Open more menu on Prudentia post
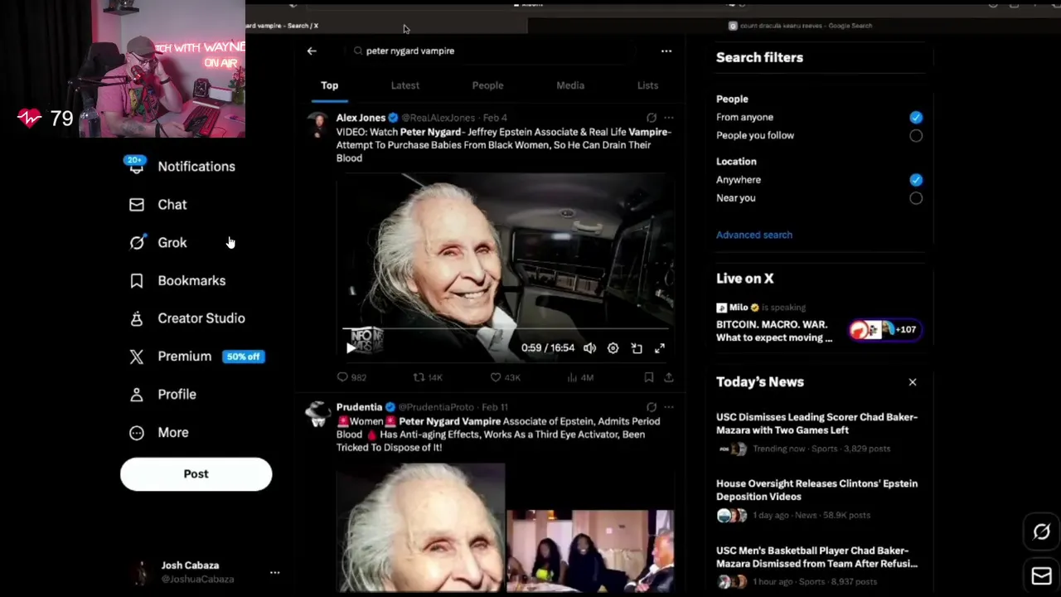 pyautogui.click(x=669, y=407)
